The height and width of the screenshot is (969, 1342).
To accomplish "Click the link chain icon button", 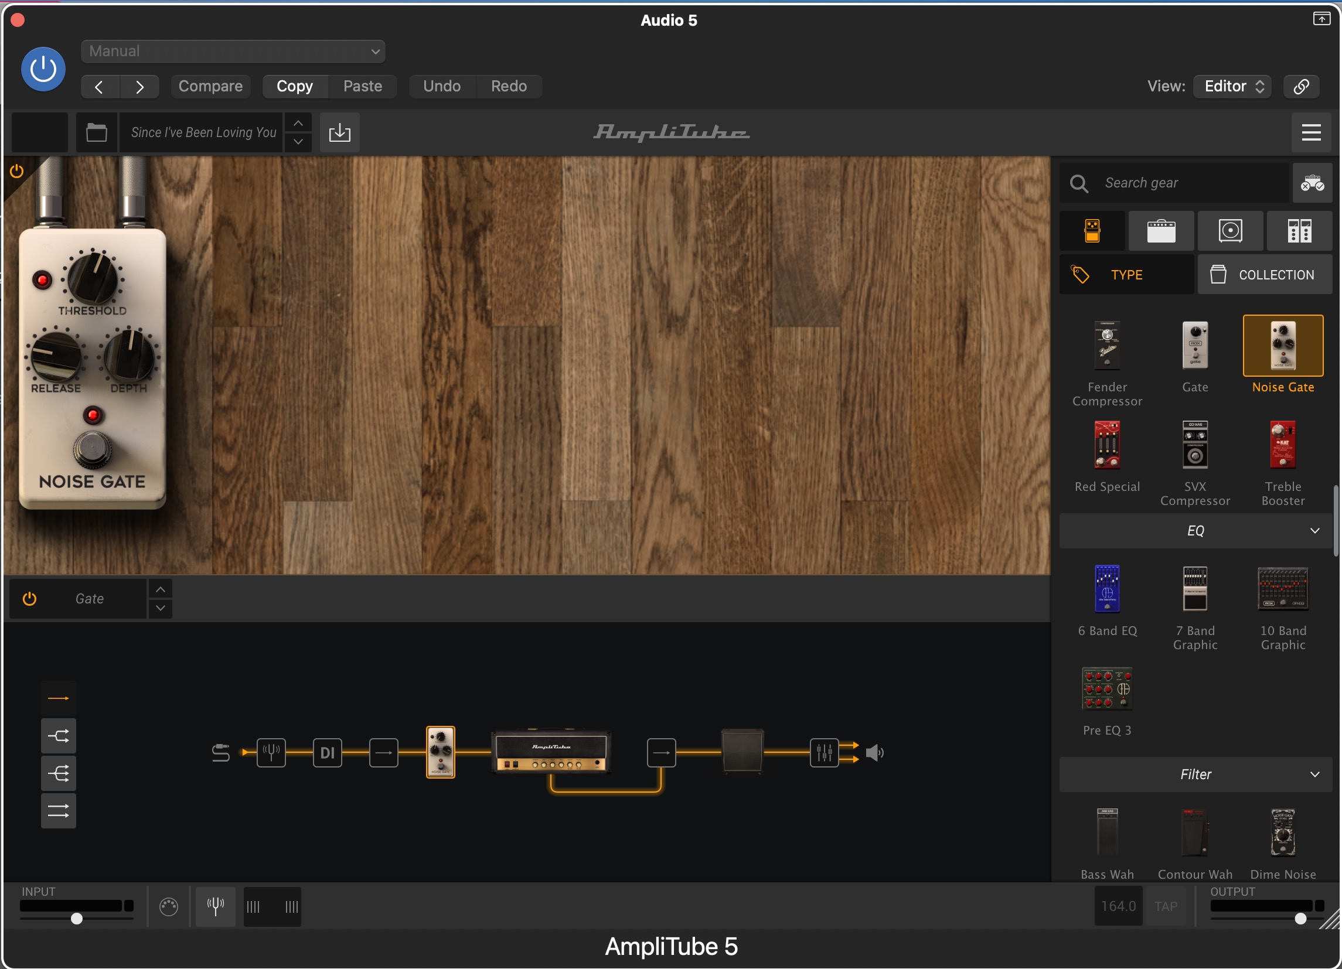I will pos(1301,86).
